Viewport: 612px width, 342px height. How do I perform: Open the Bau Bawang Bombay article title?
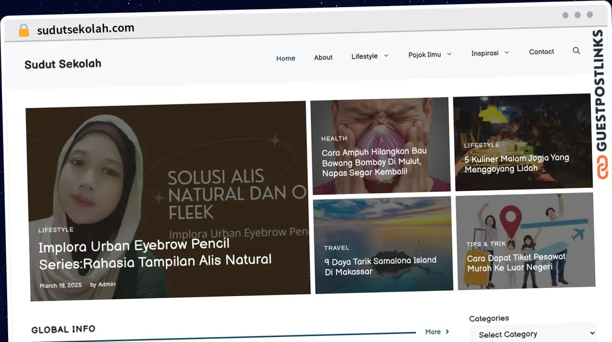click(x=374, y=162)
